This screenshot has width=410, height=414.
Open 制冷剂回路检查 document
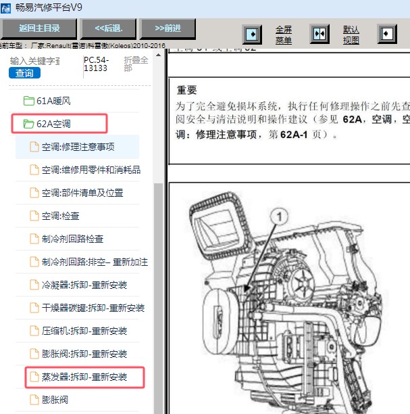click(x=72, y=239)
